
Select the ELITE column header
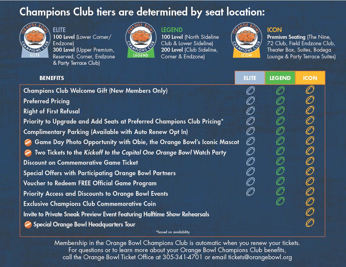click(x=250, y=78)
